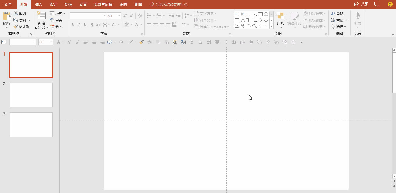
Task: Open the 文件 file menu
Action: [8, 4]
